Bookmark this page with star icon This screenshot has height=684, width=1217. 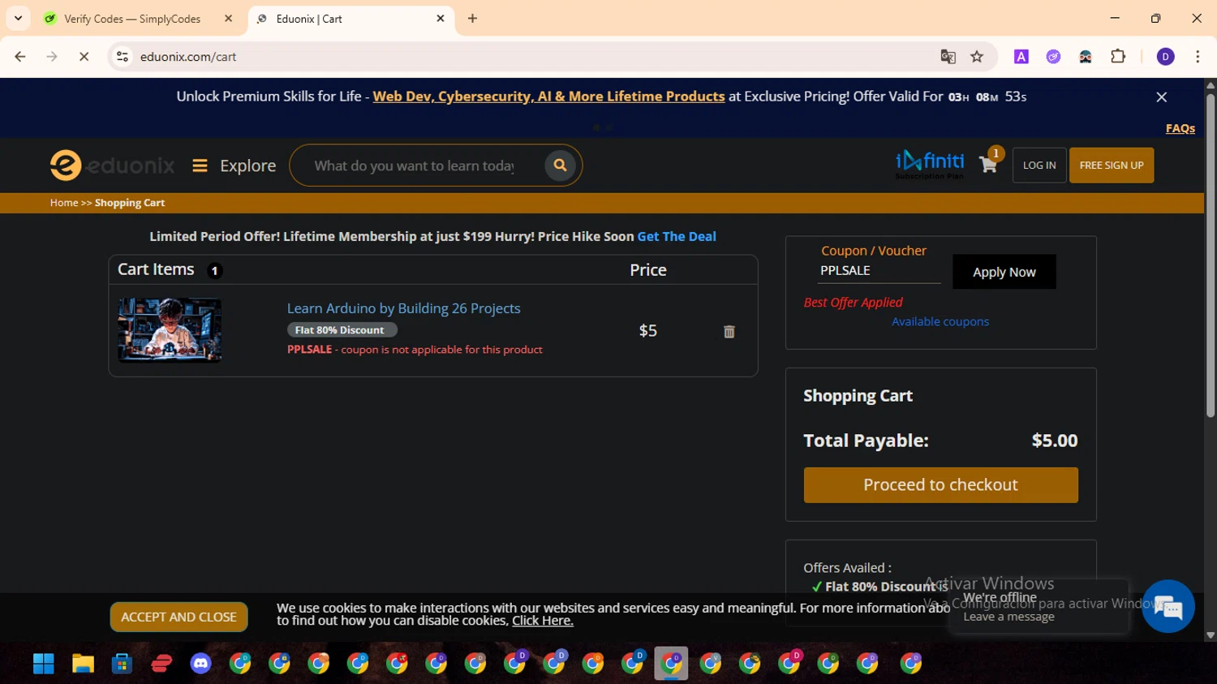(977, 57)
